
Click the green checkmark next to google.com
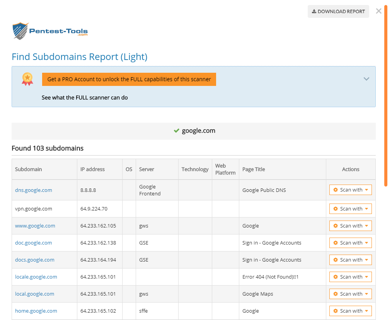coord(177,131)
